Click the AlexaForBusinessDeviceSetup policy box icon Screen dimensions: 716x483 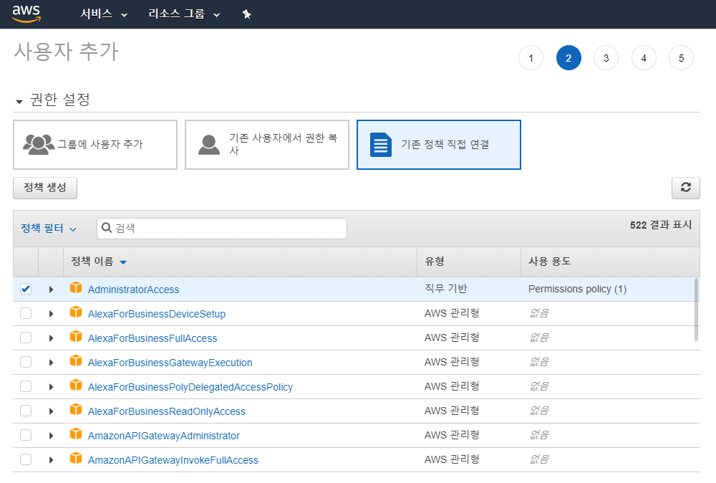[x=76, y=312]
